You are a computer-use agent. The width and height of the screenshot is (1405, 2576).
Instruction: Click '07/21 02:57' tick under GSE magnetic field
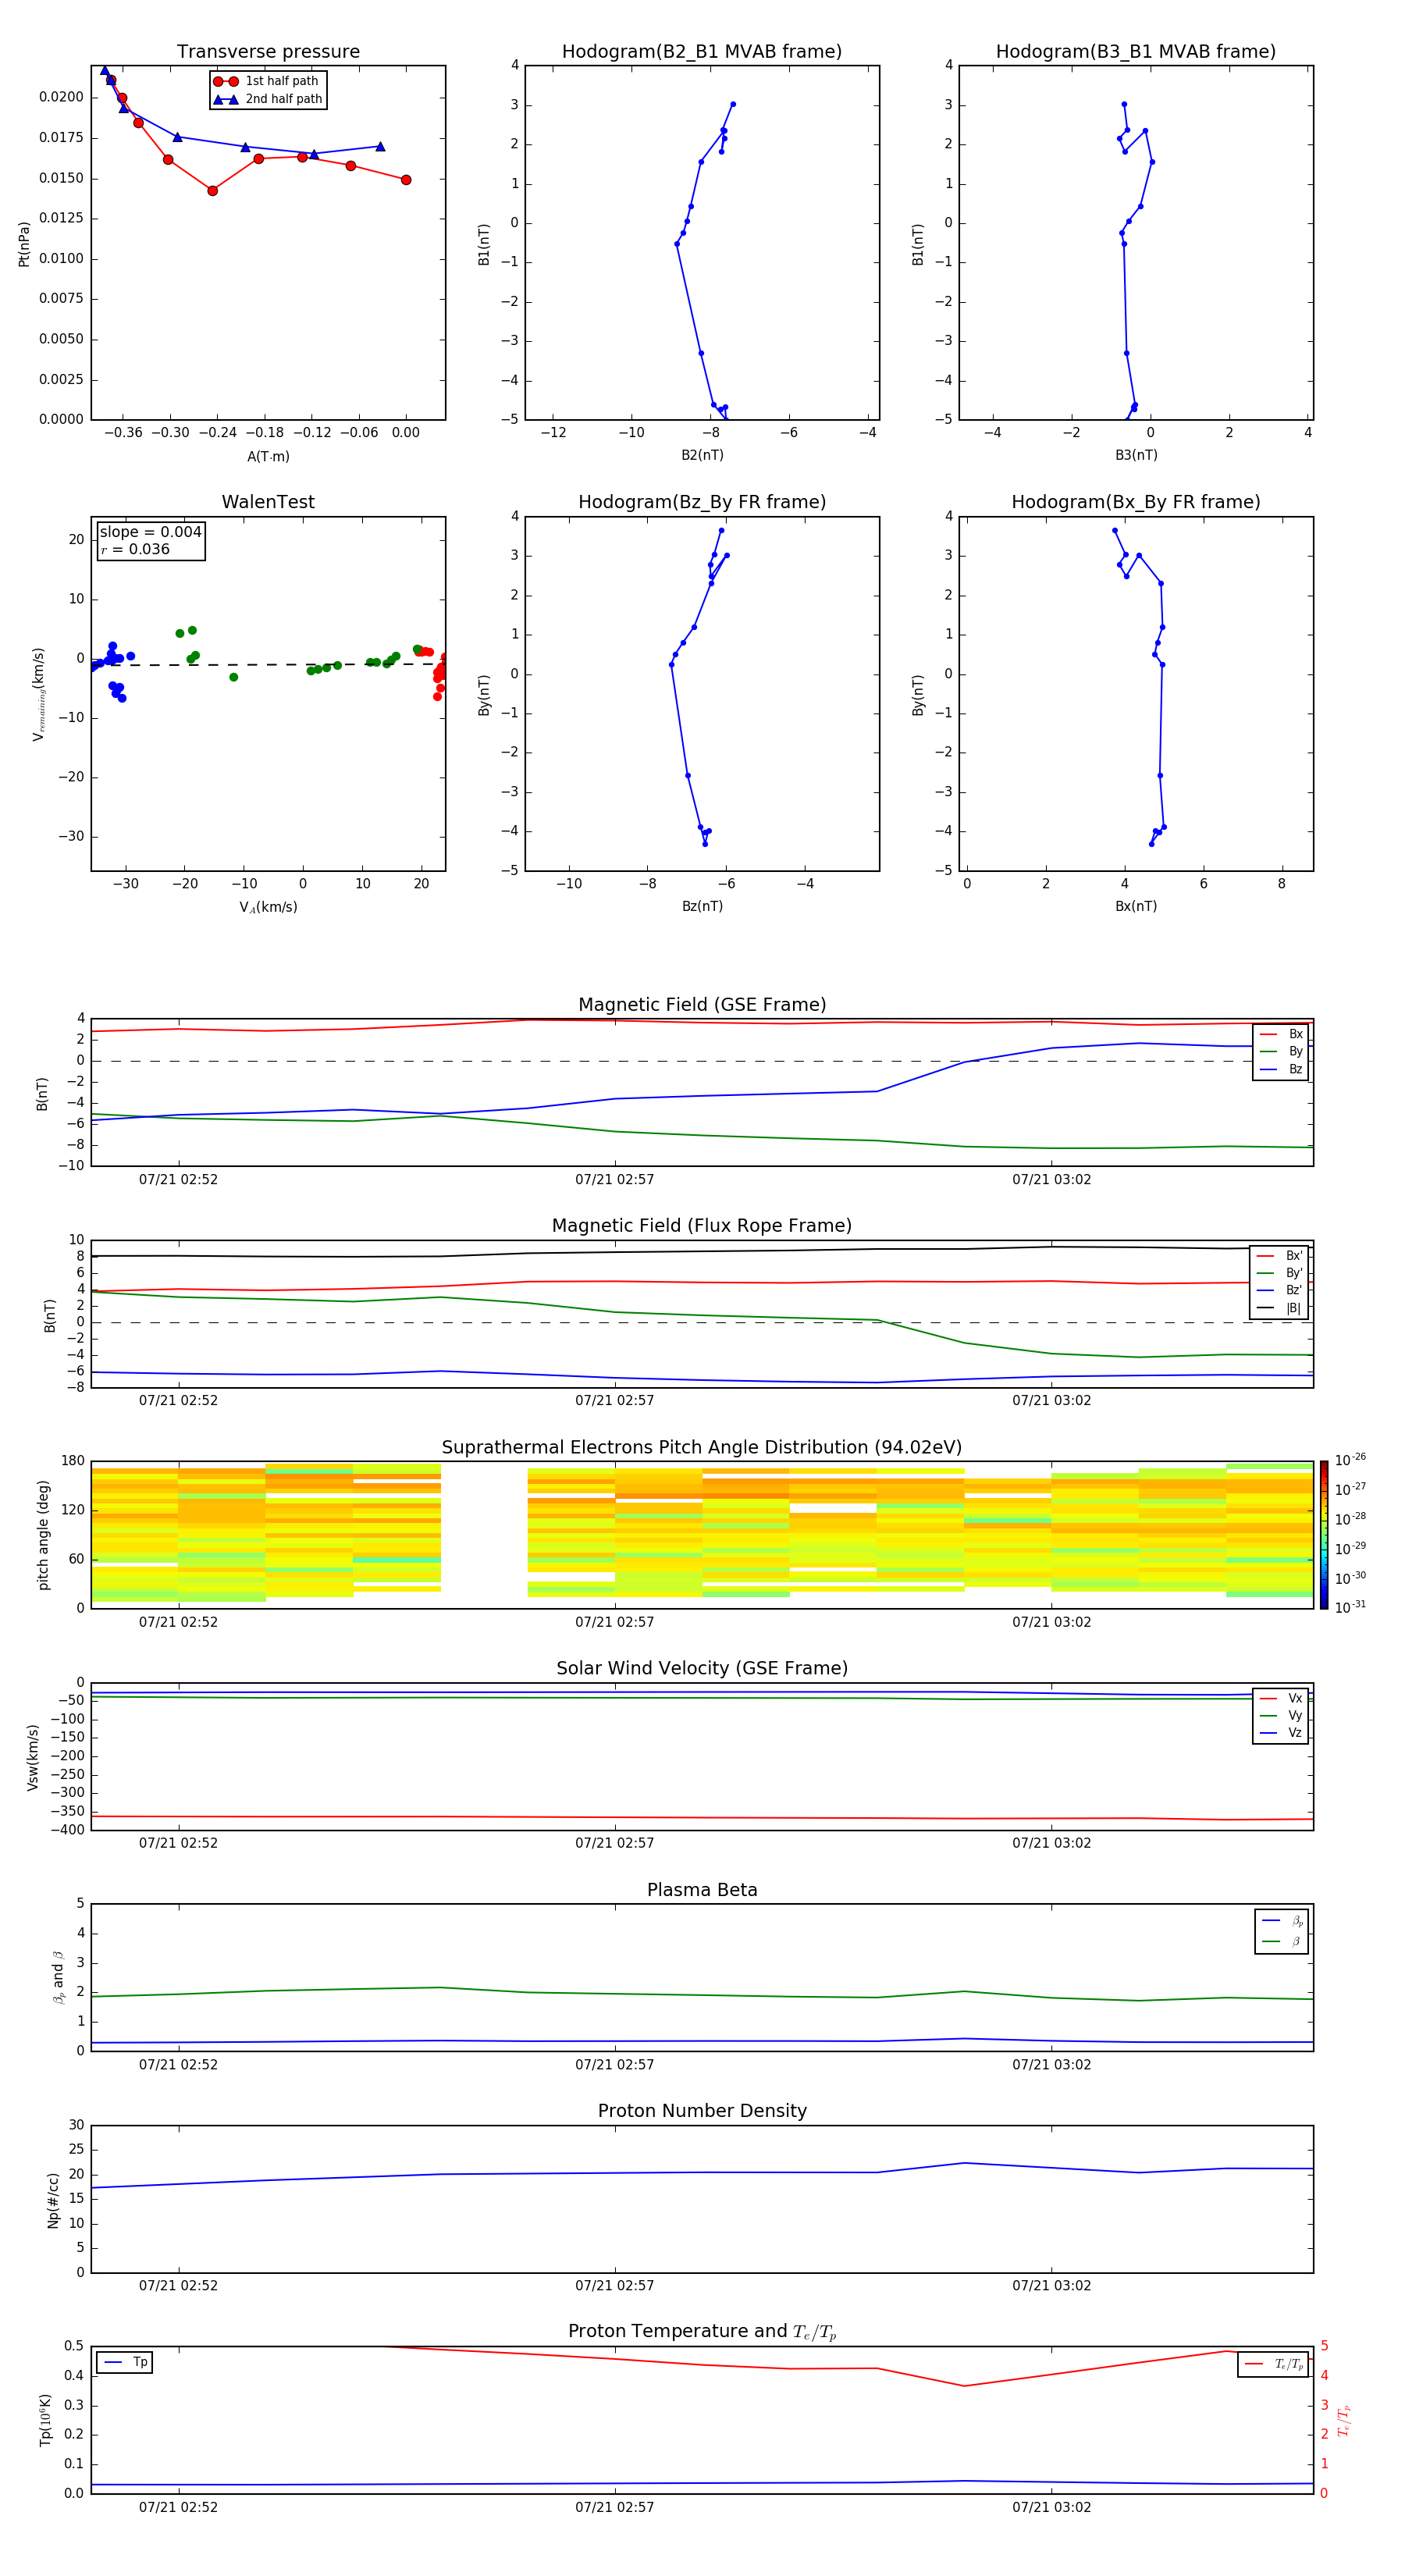(x=614, y=1180)
